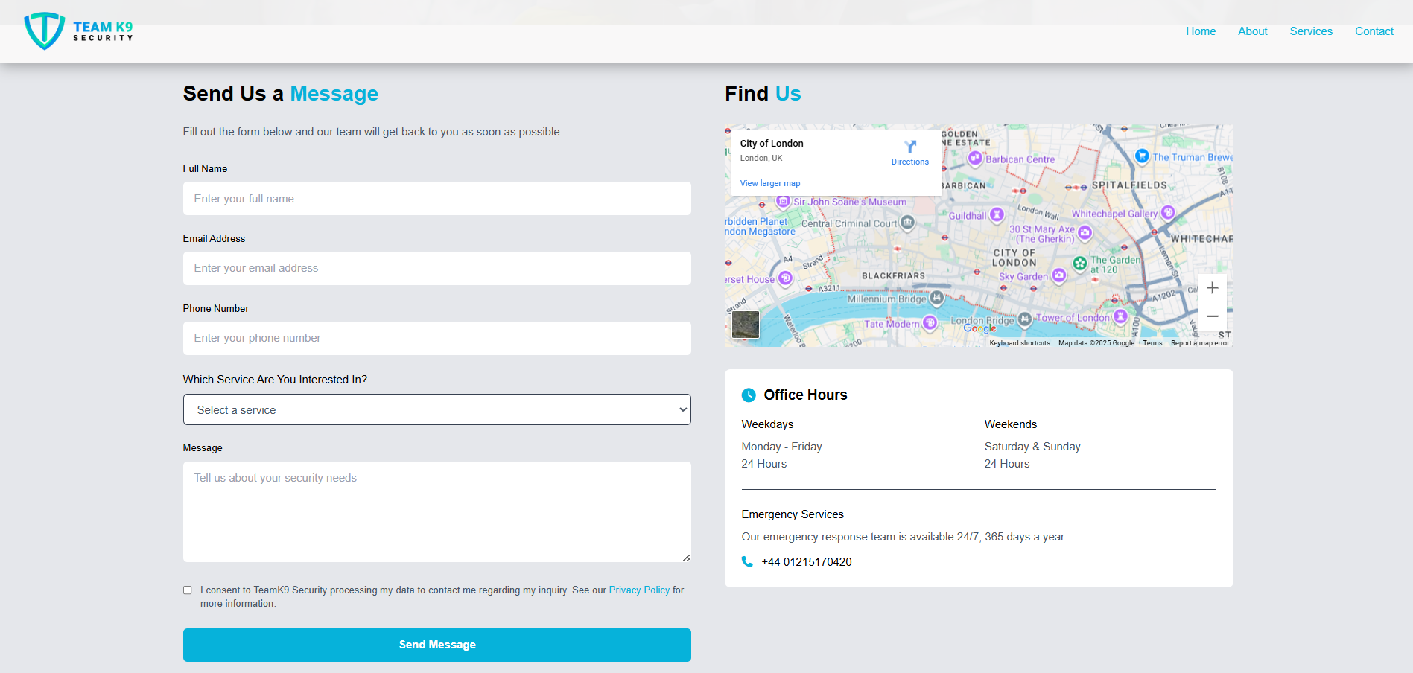The image size is (1413, 673).
Task: Click into the Email Address field
Action: click(436, 269)
